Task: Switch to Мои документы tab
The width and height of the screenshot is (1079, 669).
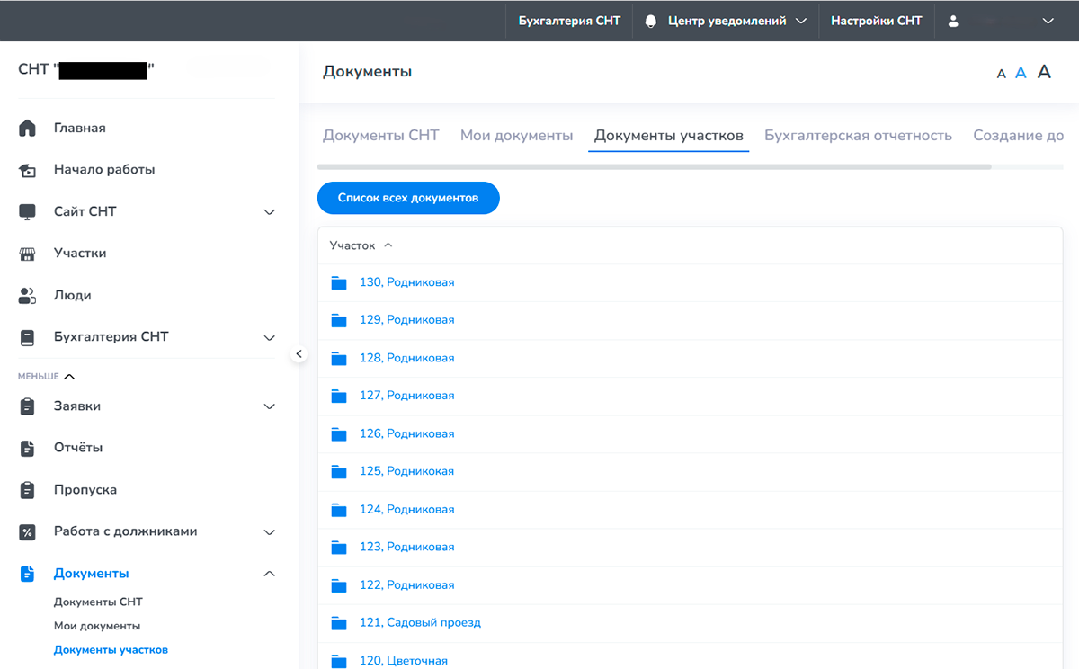Action: [516, 136]
